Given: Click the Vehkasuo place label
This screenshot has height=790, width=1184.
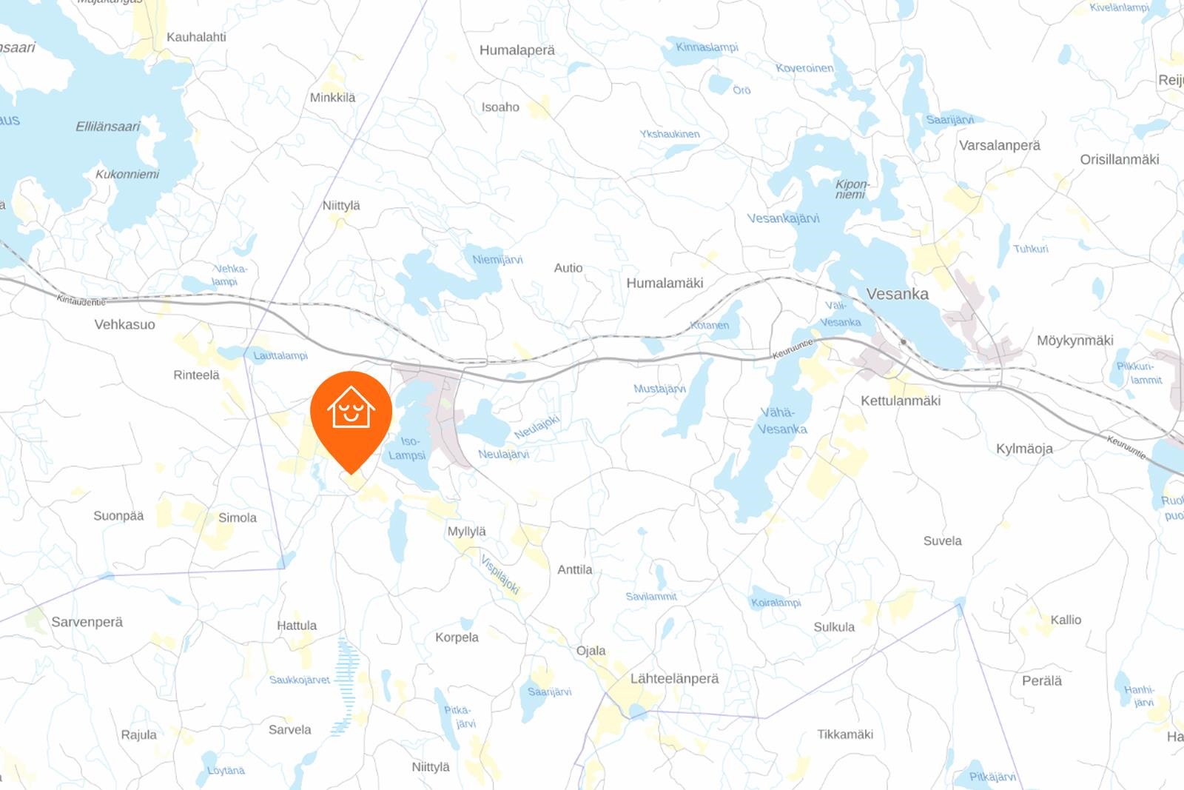Looking at the screenshot, I should tap(124, 324).
